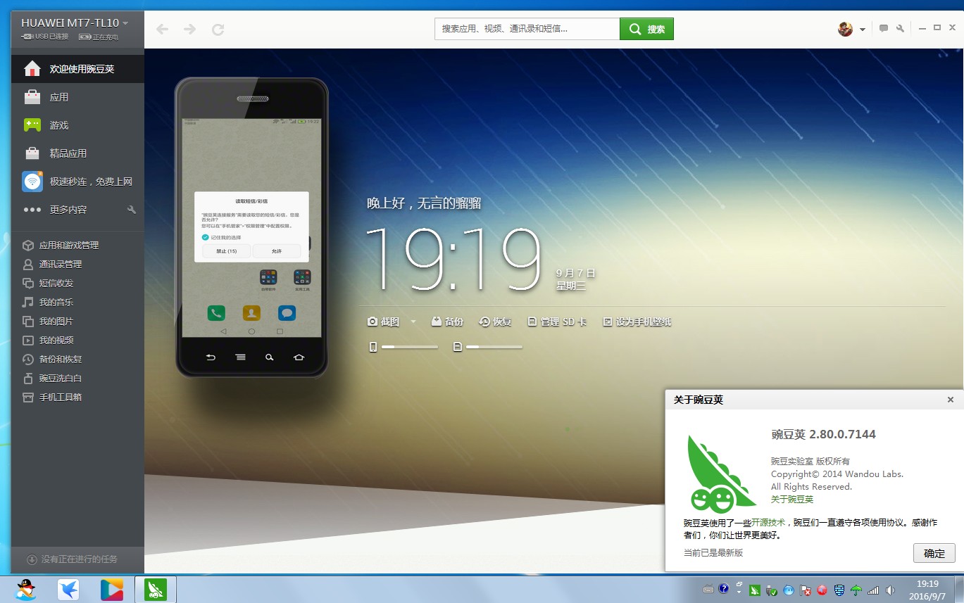Go forward with the right arrow button

pyautogui.click(x=190, y=29)
